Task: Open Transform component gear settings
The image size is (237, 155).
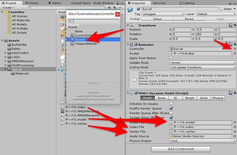Action: 235,25
